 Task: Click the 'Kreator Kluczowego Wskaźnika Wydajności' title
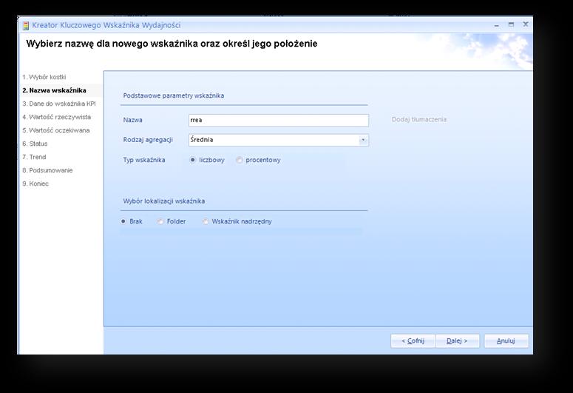(x=106, y=25)
